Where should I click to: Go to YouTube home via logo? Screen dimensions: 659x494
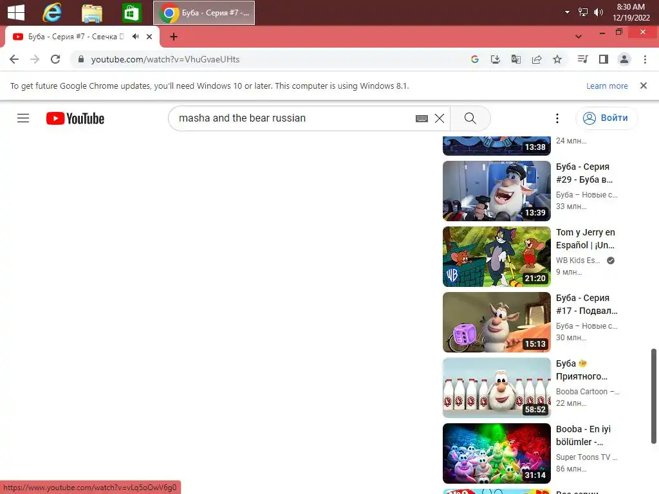click(x=75, y=118)
